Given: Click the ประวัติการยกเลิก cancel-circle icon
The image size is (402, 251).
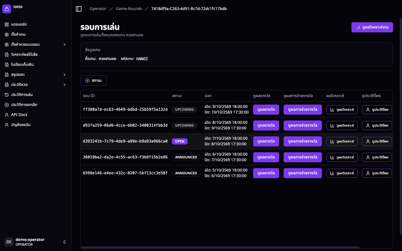Looking at the screenshot, I should pyautogui.click(x=7, y=105).
